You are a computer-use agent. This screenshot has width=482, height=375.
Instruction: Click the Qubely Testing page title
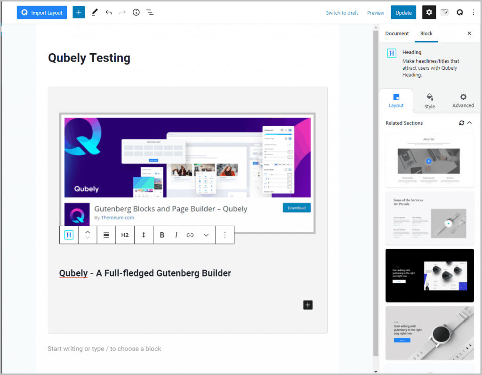pyautogui.click(x=89, y=58)
